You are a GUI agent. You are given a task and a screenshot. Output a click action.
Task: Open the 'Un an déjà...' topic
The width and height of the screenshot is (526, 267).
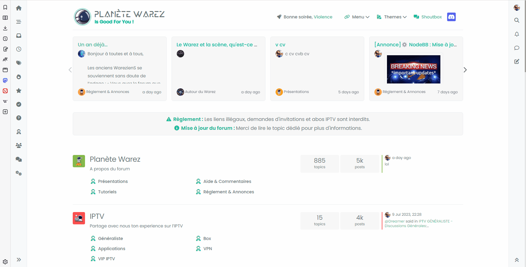[x=93, y=44]
